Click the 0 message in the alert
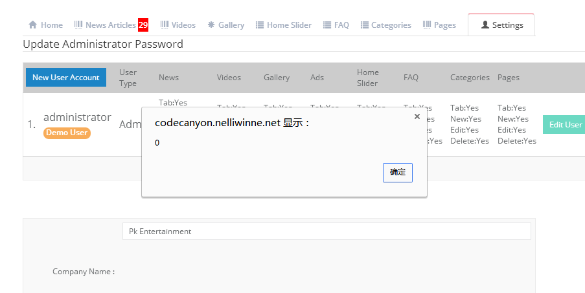The height and width of the screenshot is (293, 585). coord(157,142)
